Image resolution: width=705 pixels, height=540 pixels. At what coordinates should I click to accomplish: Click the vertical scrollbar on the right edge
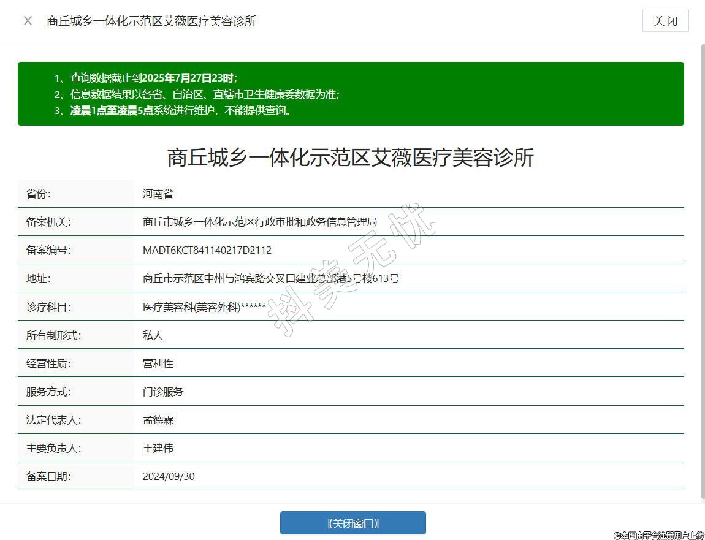coord(702,270)
